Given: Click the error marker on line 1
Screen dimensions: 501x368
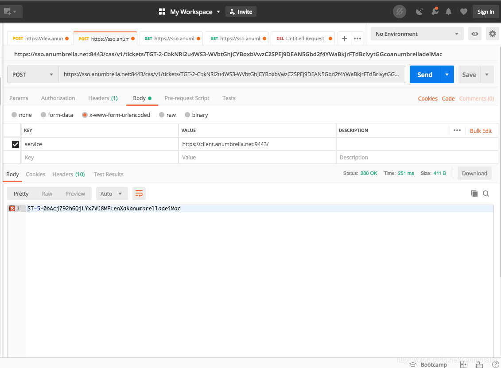Looking at the screenshot, I should point(12,209).
